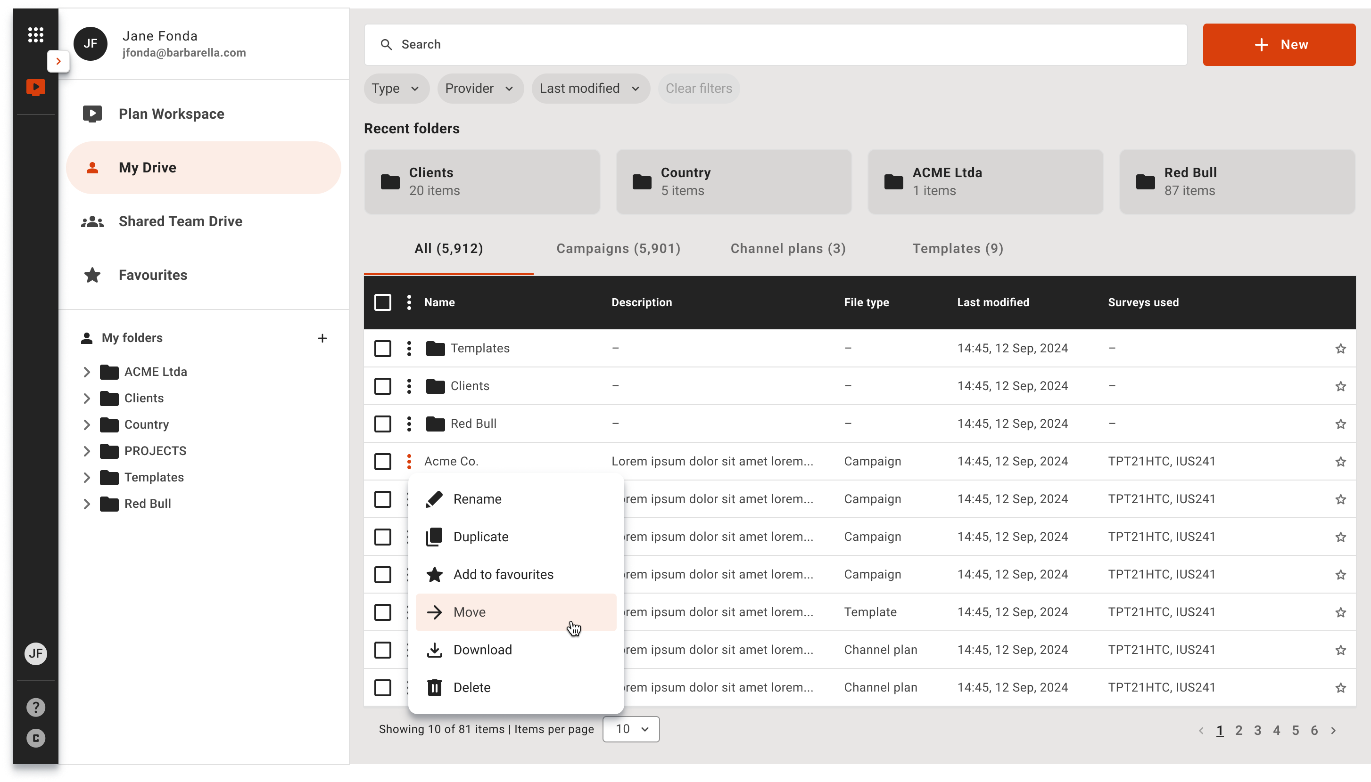Switch to the Channel plans tab
Image resolution: width=1371 pixels, height=782 pixels.
(x=788, y=249)
